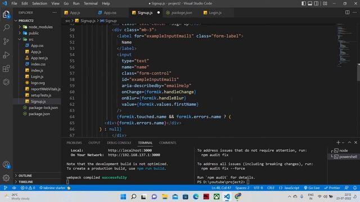
Task: Create a new terminal with plus icon
Action: click(338, 143)
